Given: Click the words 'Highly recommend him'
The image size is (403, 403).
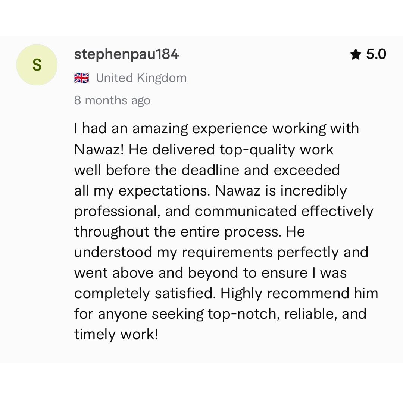Looking at the screenshot, I should (299, 294).
